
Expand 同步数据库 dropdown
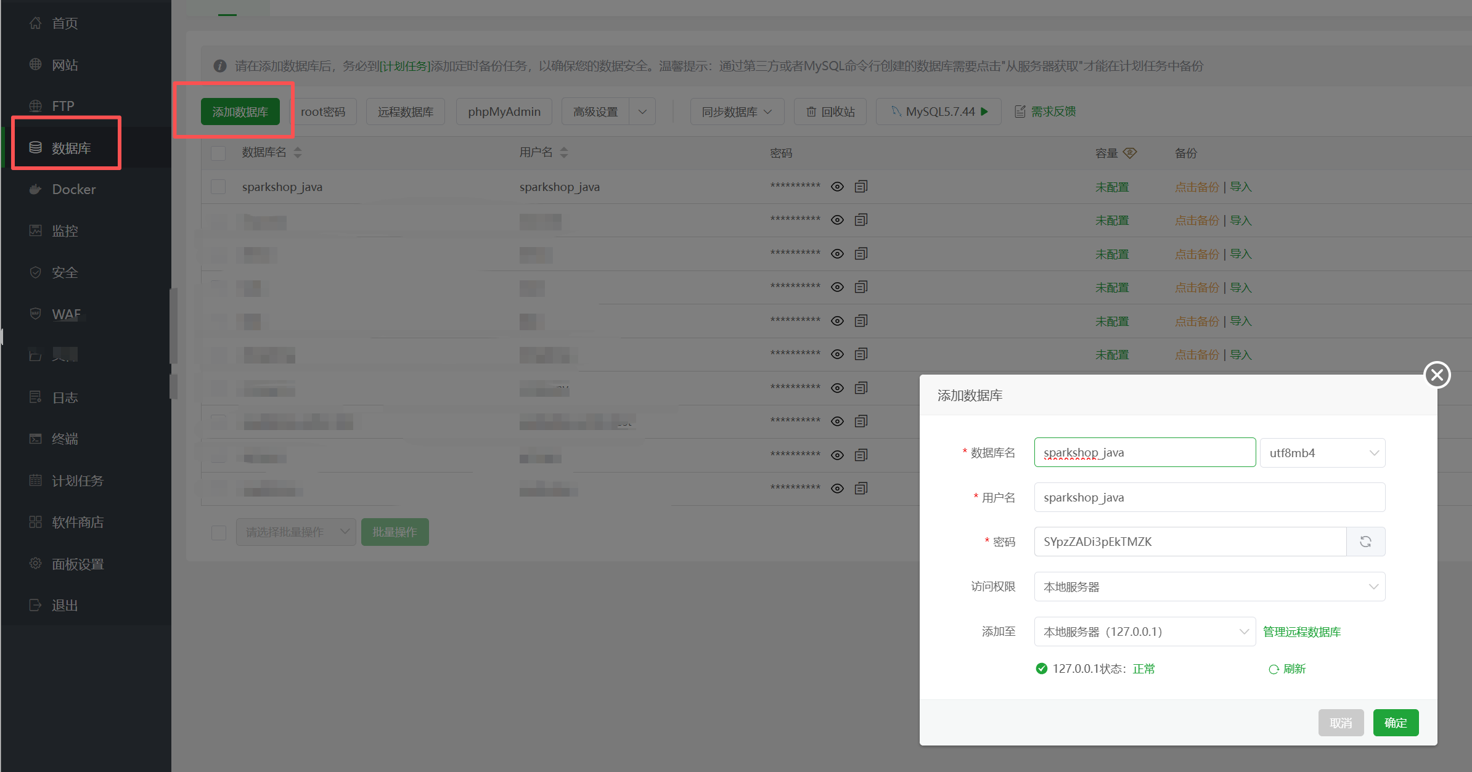click(737, 112)
